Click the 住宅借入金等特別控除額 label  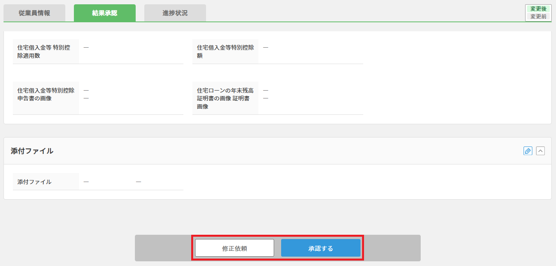coord(226,52)
